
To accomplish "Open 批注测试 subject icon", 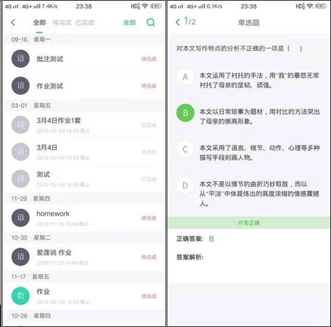I will click(x=21, y=59).
